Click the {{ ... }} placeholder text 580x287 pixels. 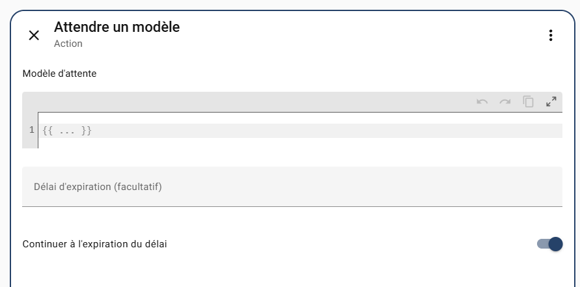[67, 131]
